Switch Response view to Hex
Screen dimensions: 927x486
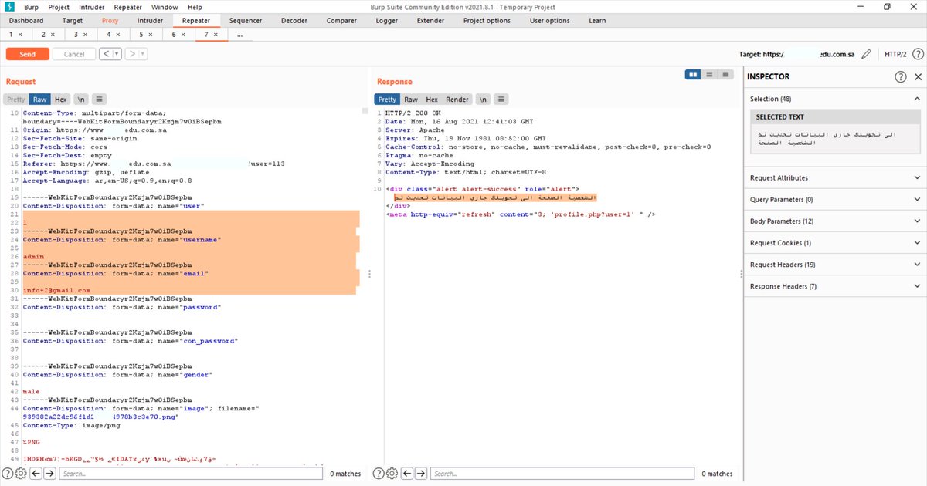click(432, 100)
